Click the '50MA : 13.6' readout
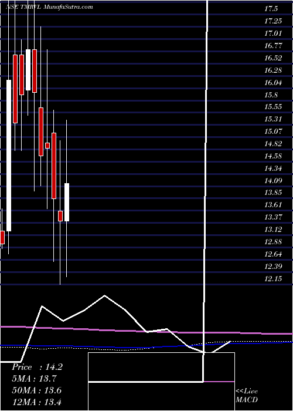Viewport: 293px width, 411px height. (x=36, y=390)
